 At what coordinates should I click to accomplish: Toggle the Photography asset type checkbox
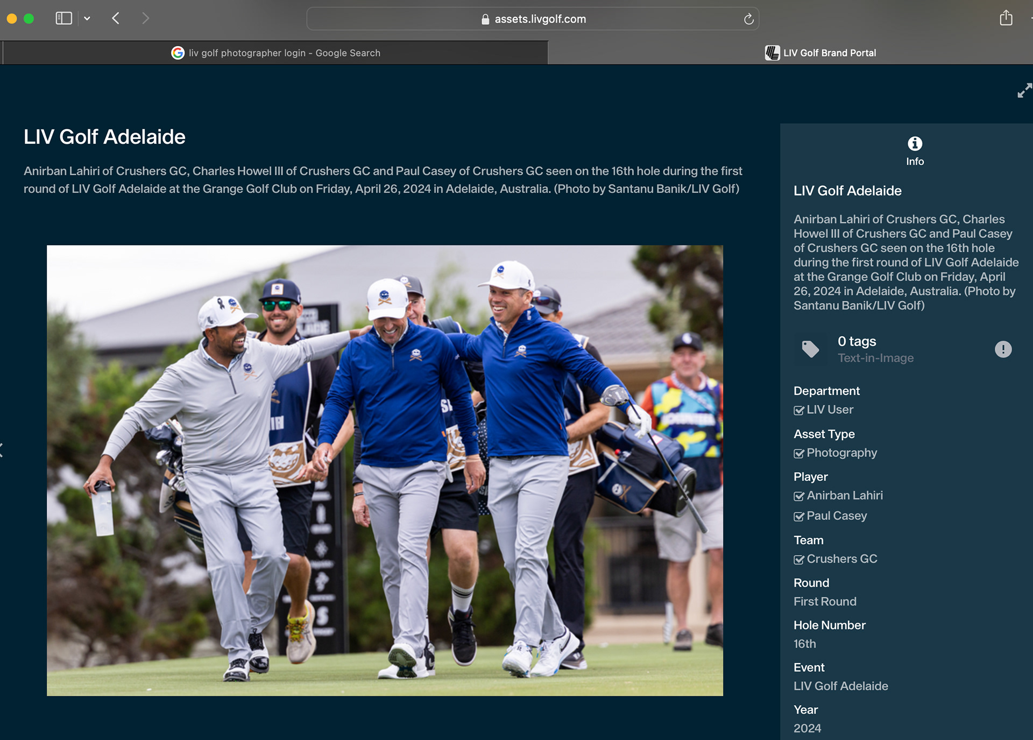(x=799, y=454)
